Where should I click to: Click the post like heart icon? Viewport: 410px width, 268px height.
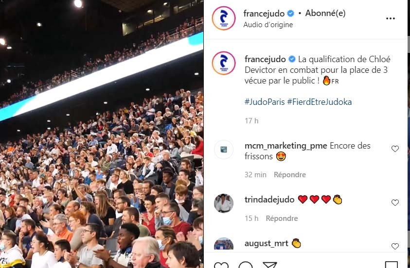221,265
